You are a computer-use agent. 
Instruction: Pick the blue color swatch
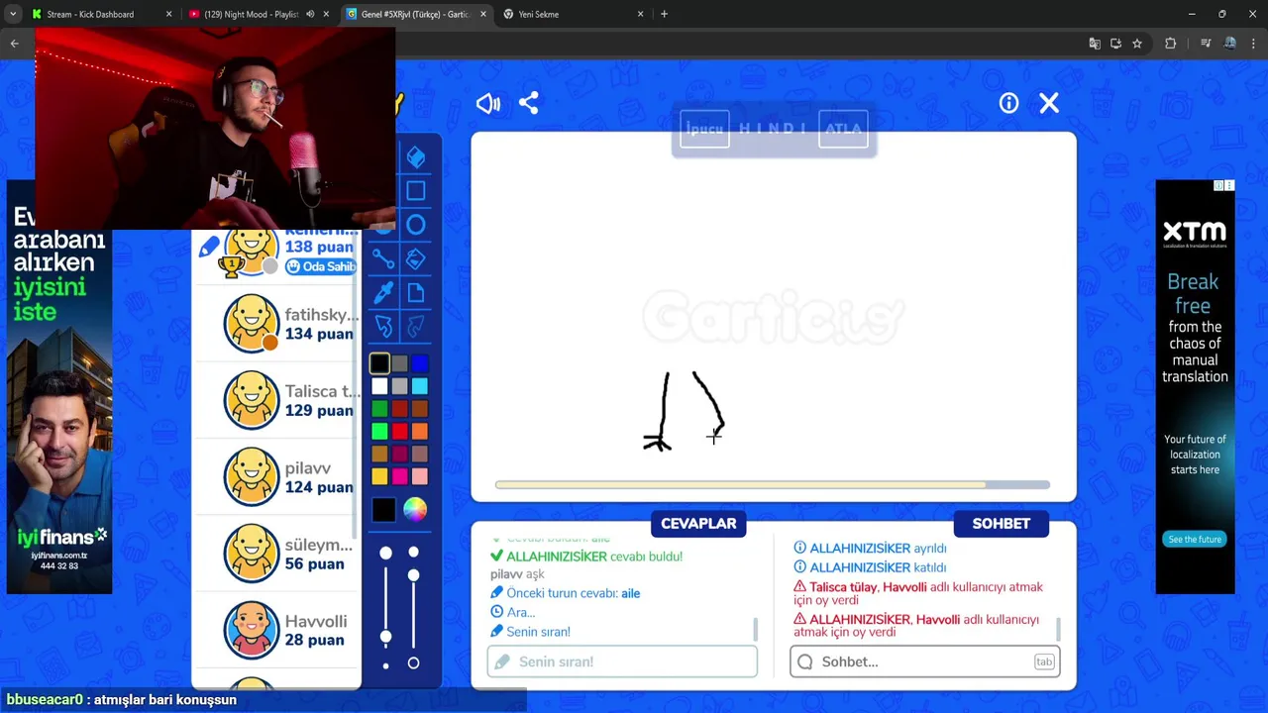pyautogui.click(x=420, y=363)
